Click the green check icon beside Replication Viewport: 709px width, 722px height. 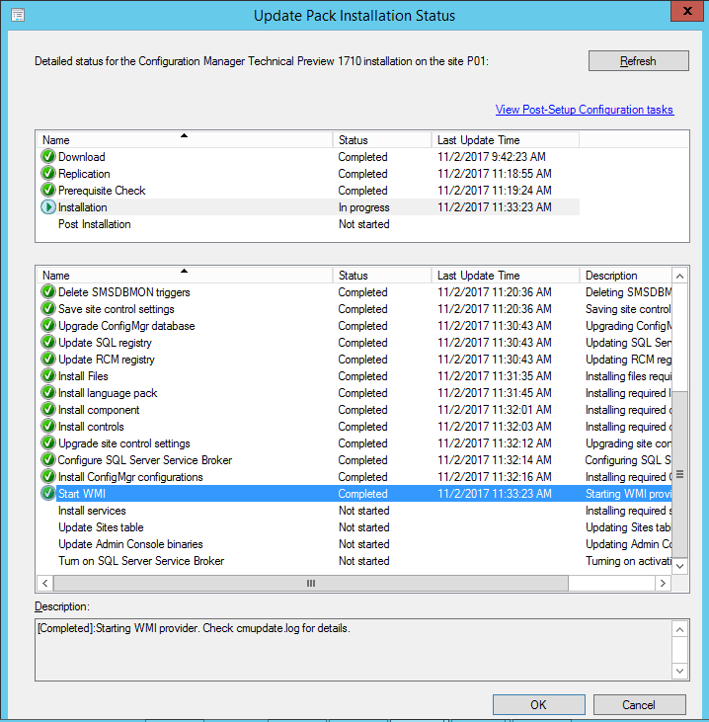[x=47, y=174]
